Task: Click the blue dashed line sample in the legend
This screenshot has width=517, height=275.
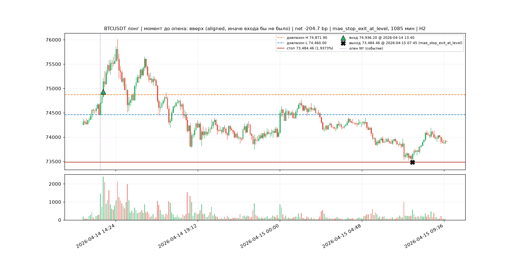Action: click(281, 43)
